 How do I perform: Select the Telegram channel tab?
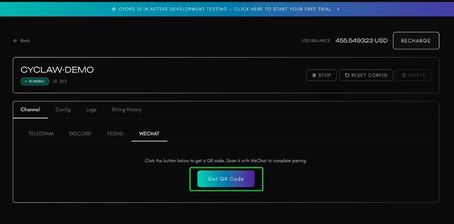pyautogui.click(x=41, y=134)
